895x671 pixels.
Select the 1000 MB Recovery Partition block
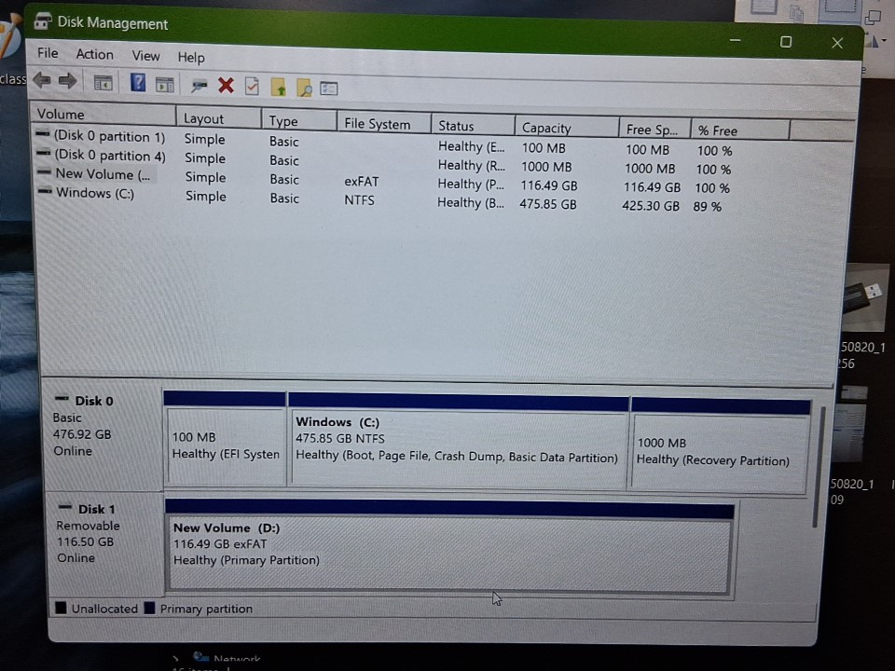click(x=721, y=445)
